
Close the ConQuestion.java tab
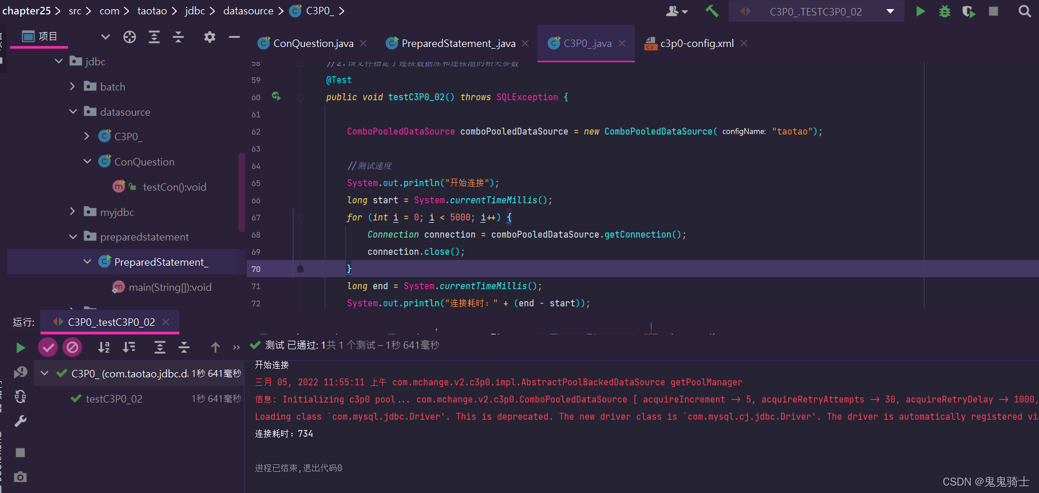pos(364,44)
